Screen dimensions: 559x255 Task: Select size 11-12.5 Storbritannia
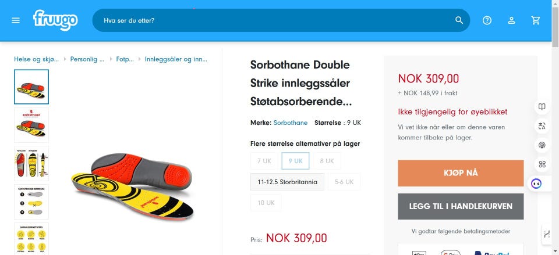(x=287, y=182)
